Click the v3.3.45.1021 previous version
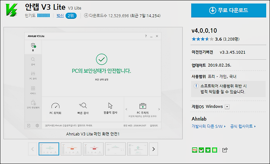270x164 pixels. click(232, 52)
